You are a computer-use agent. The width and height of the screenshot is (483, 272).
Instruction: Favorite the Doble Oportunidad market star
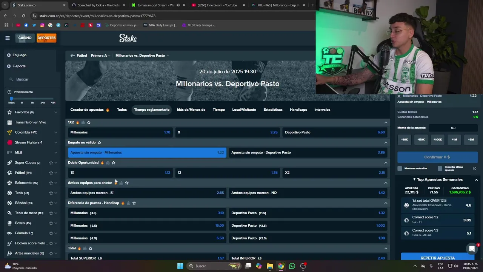(113, 163)
